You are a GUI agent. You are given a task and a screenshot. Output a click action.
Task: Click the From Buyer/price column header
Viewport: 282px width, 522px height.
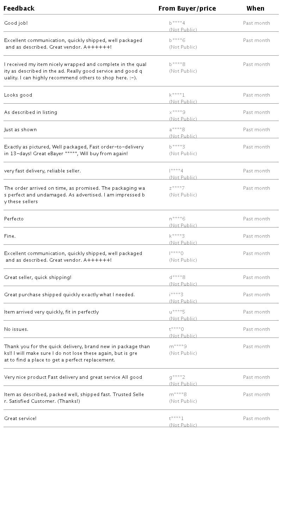[187, 8]
